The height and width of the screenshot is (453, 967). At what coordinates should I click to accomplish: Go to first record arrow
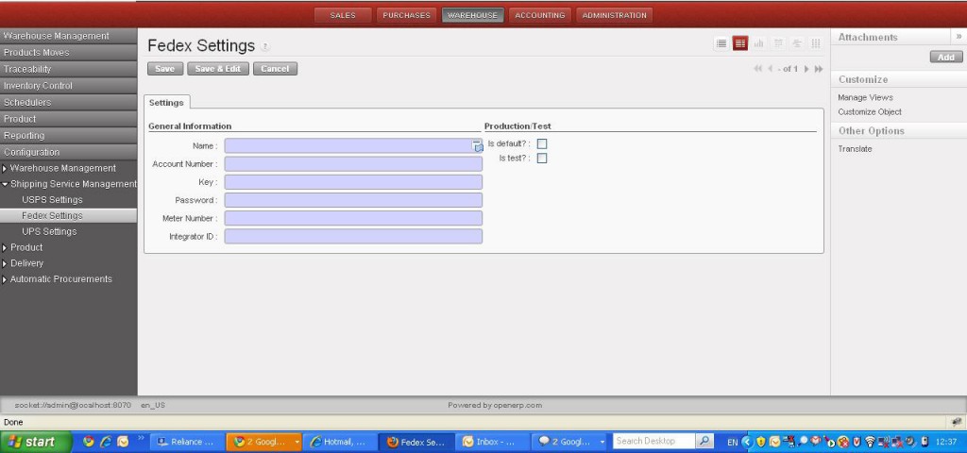click(x=758, y=69)
